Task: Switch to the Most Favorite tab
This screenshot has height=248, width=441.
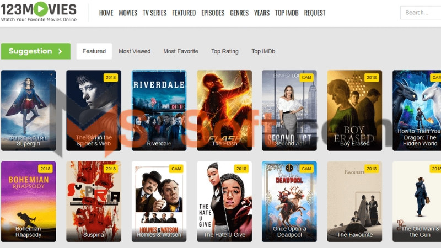Action: [x=181, y=51]
